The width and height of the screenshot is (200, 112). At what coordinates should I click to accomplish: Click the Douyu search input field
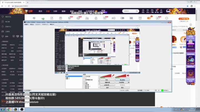(129, 11)
